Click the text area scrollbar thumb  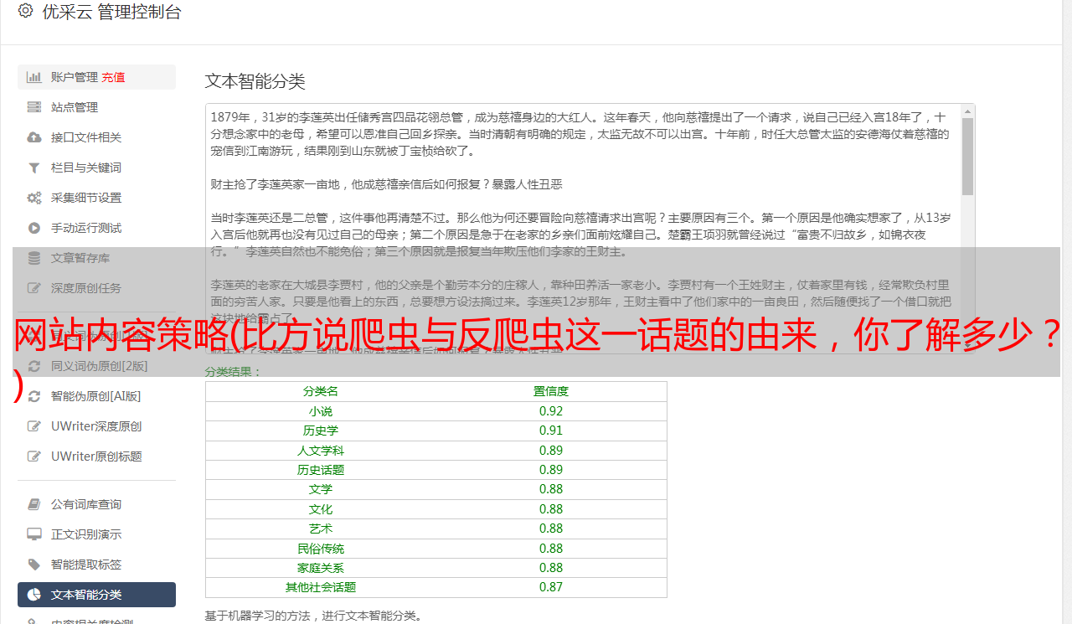[967, 156]
